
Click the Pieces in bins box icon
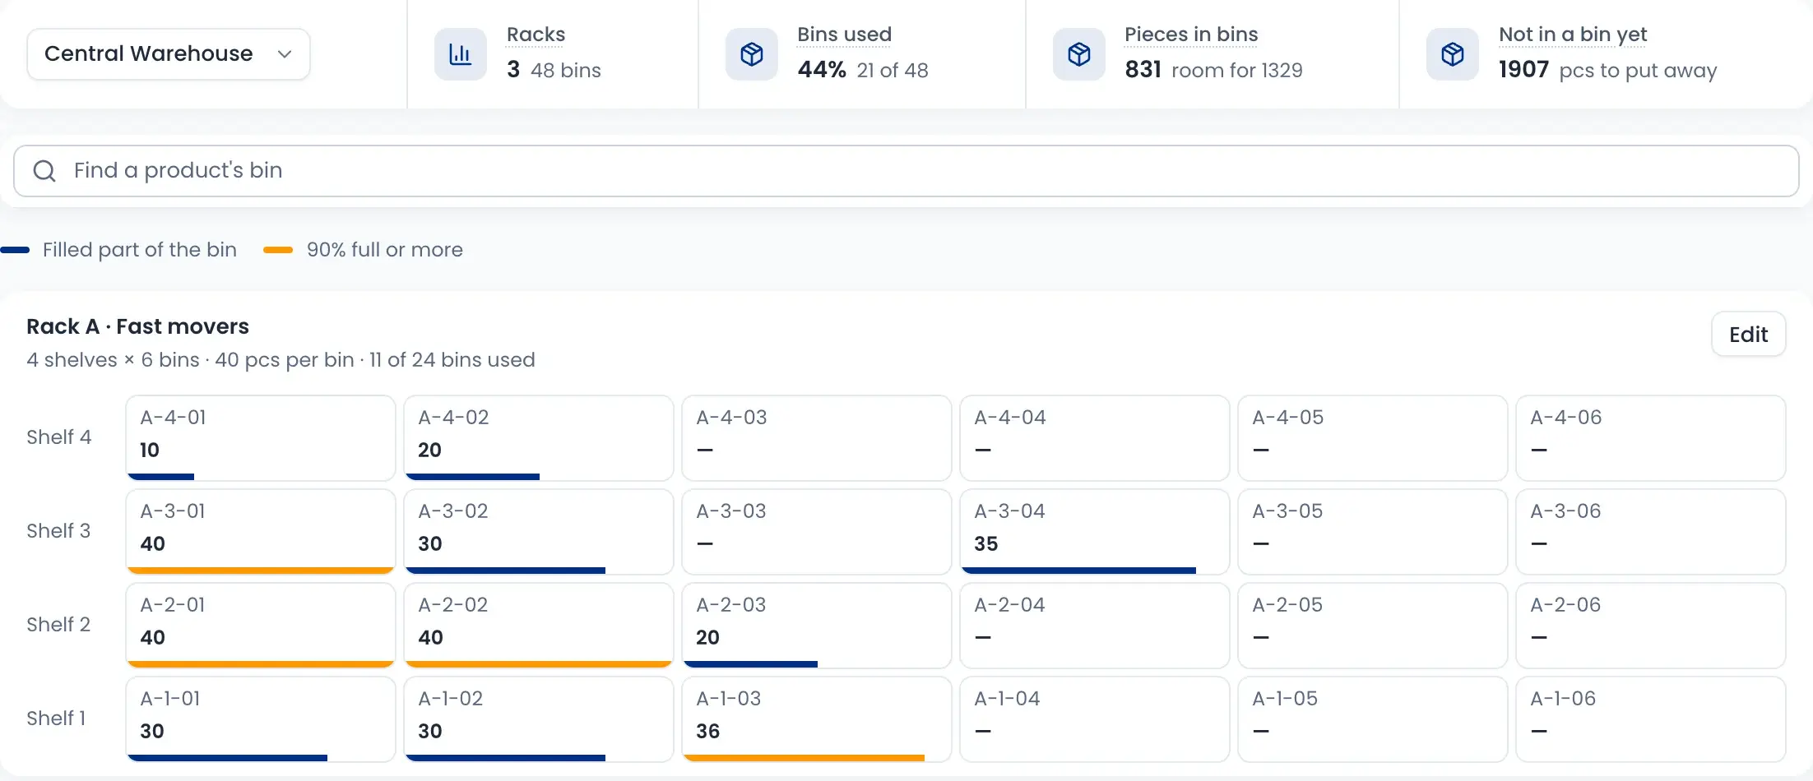[1079, 54]
